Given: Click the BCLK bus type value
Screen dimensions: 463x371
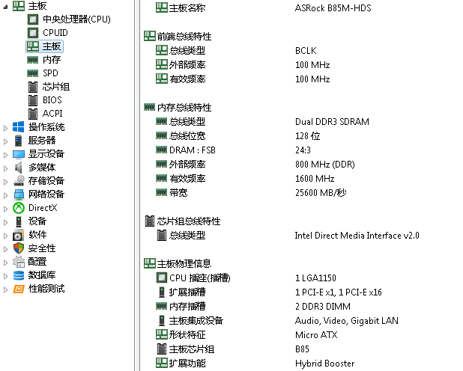Looking at the screenshot, I should tap(306, 51).
